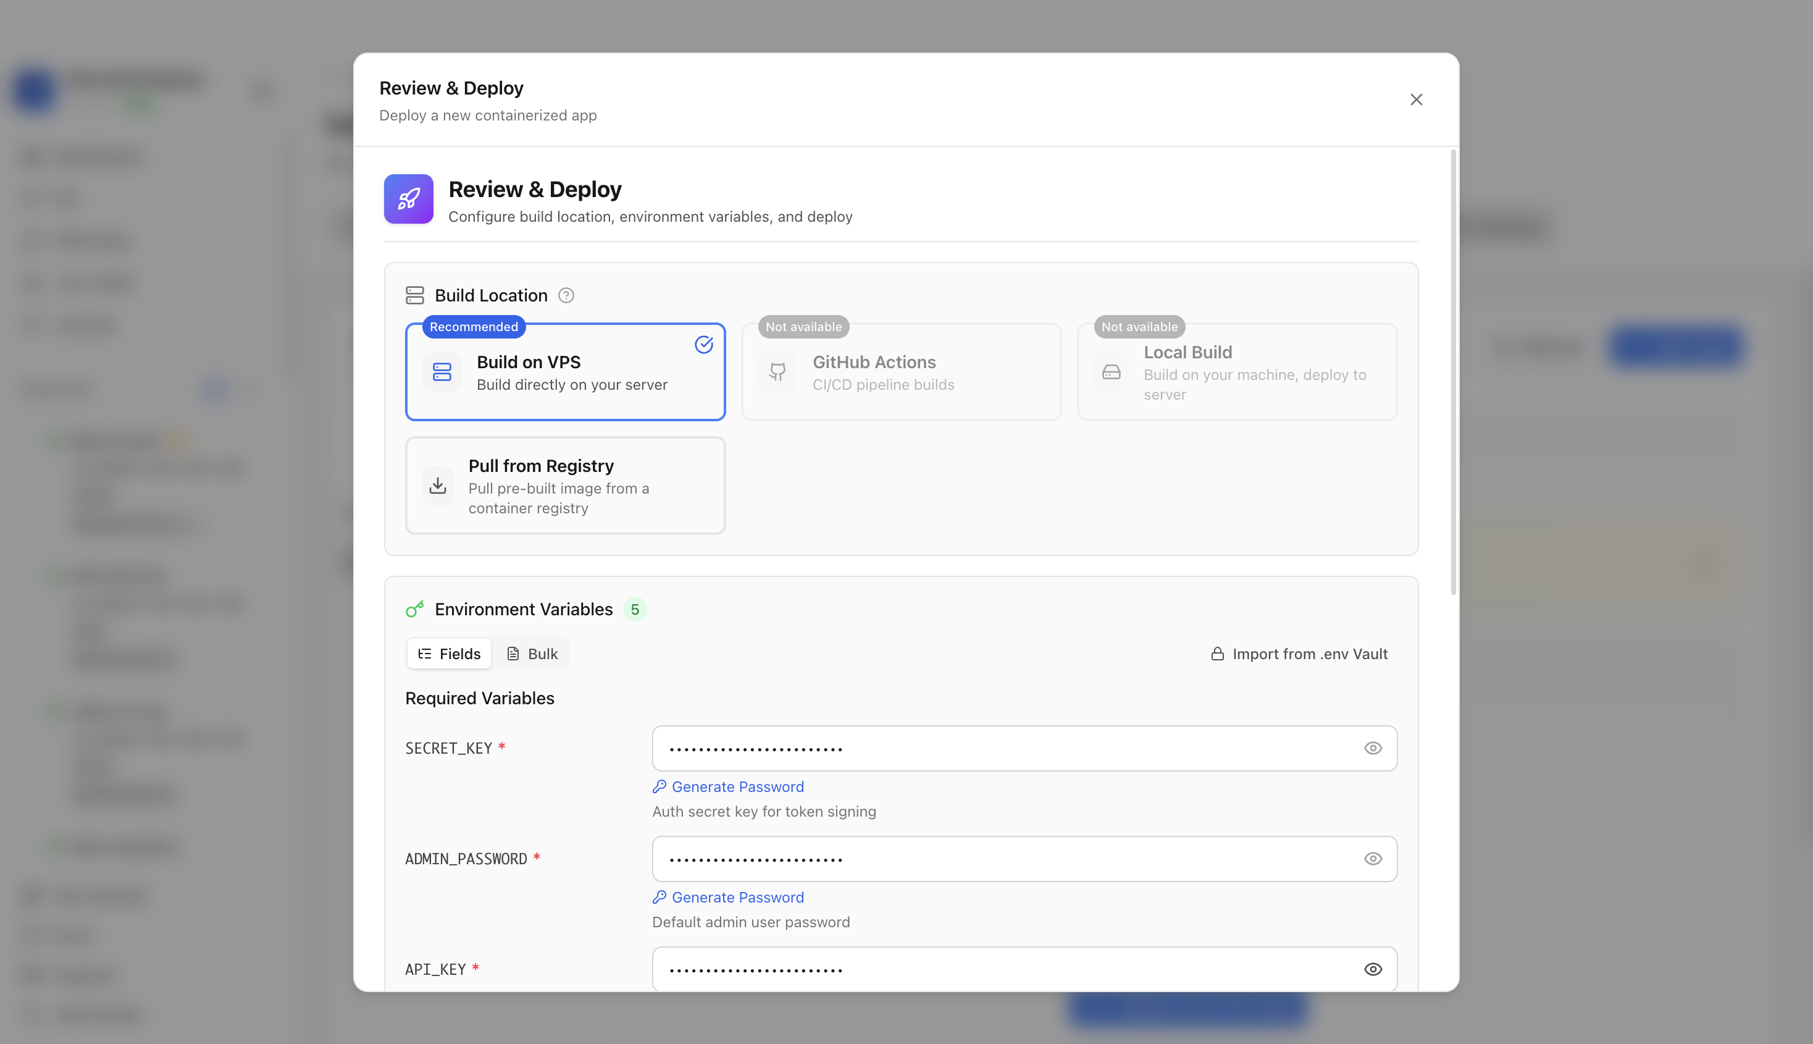Select the GitHub Actions build option
Screen dimensions: 1813x1044
[901, 372]
